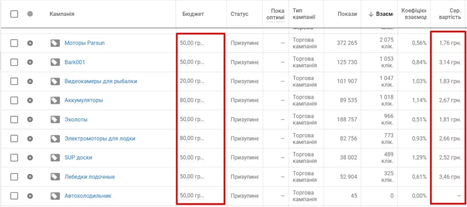Screen dimensions: 467x207
Task: Open Электромоторы для лодки campaign
Action: (100, 139)
